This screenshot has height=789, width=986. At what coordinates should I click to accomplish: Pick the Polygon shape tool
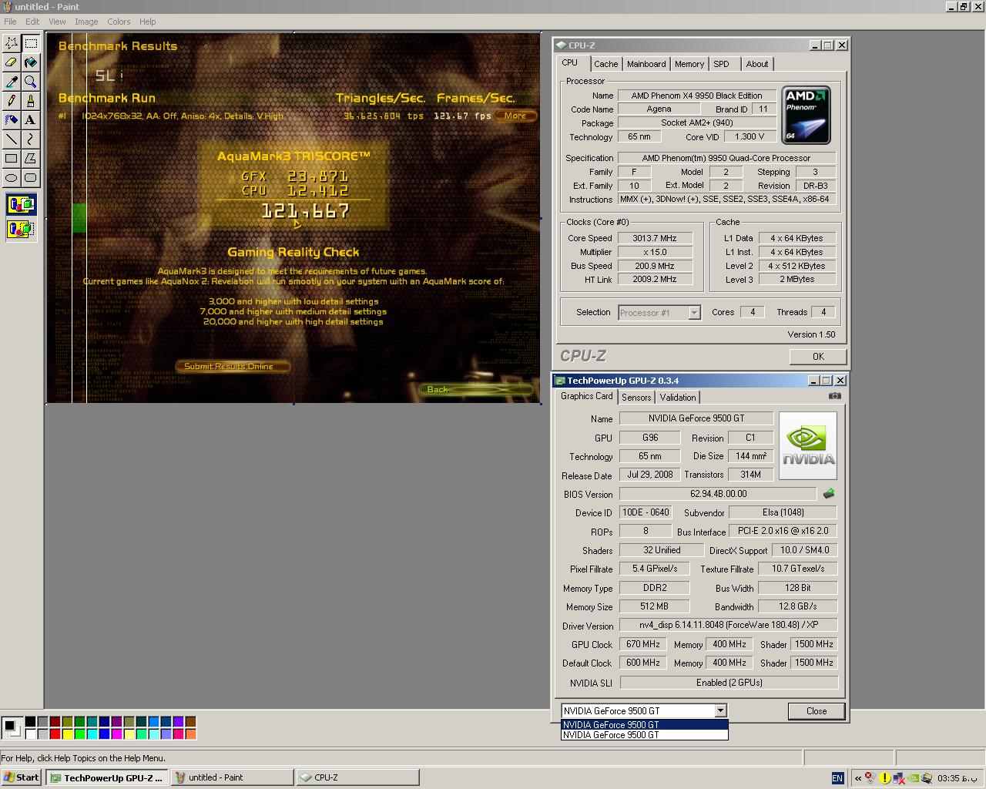click(x=30, y=159)
